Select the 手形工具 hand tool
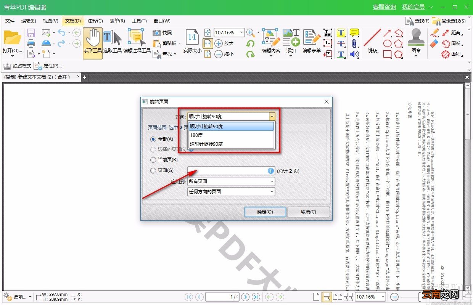This screenshot has width=473, height=305. pos(93,43)
